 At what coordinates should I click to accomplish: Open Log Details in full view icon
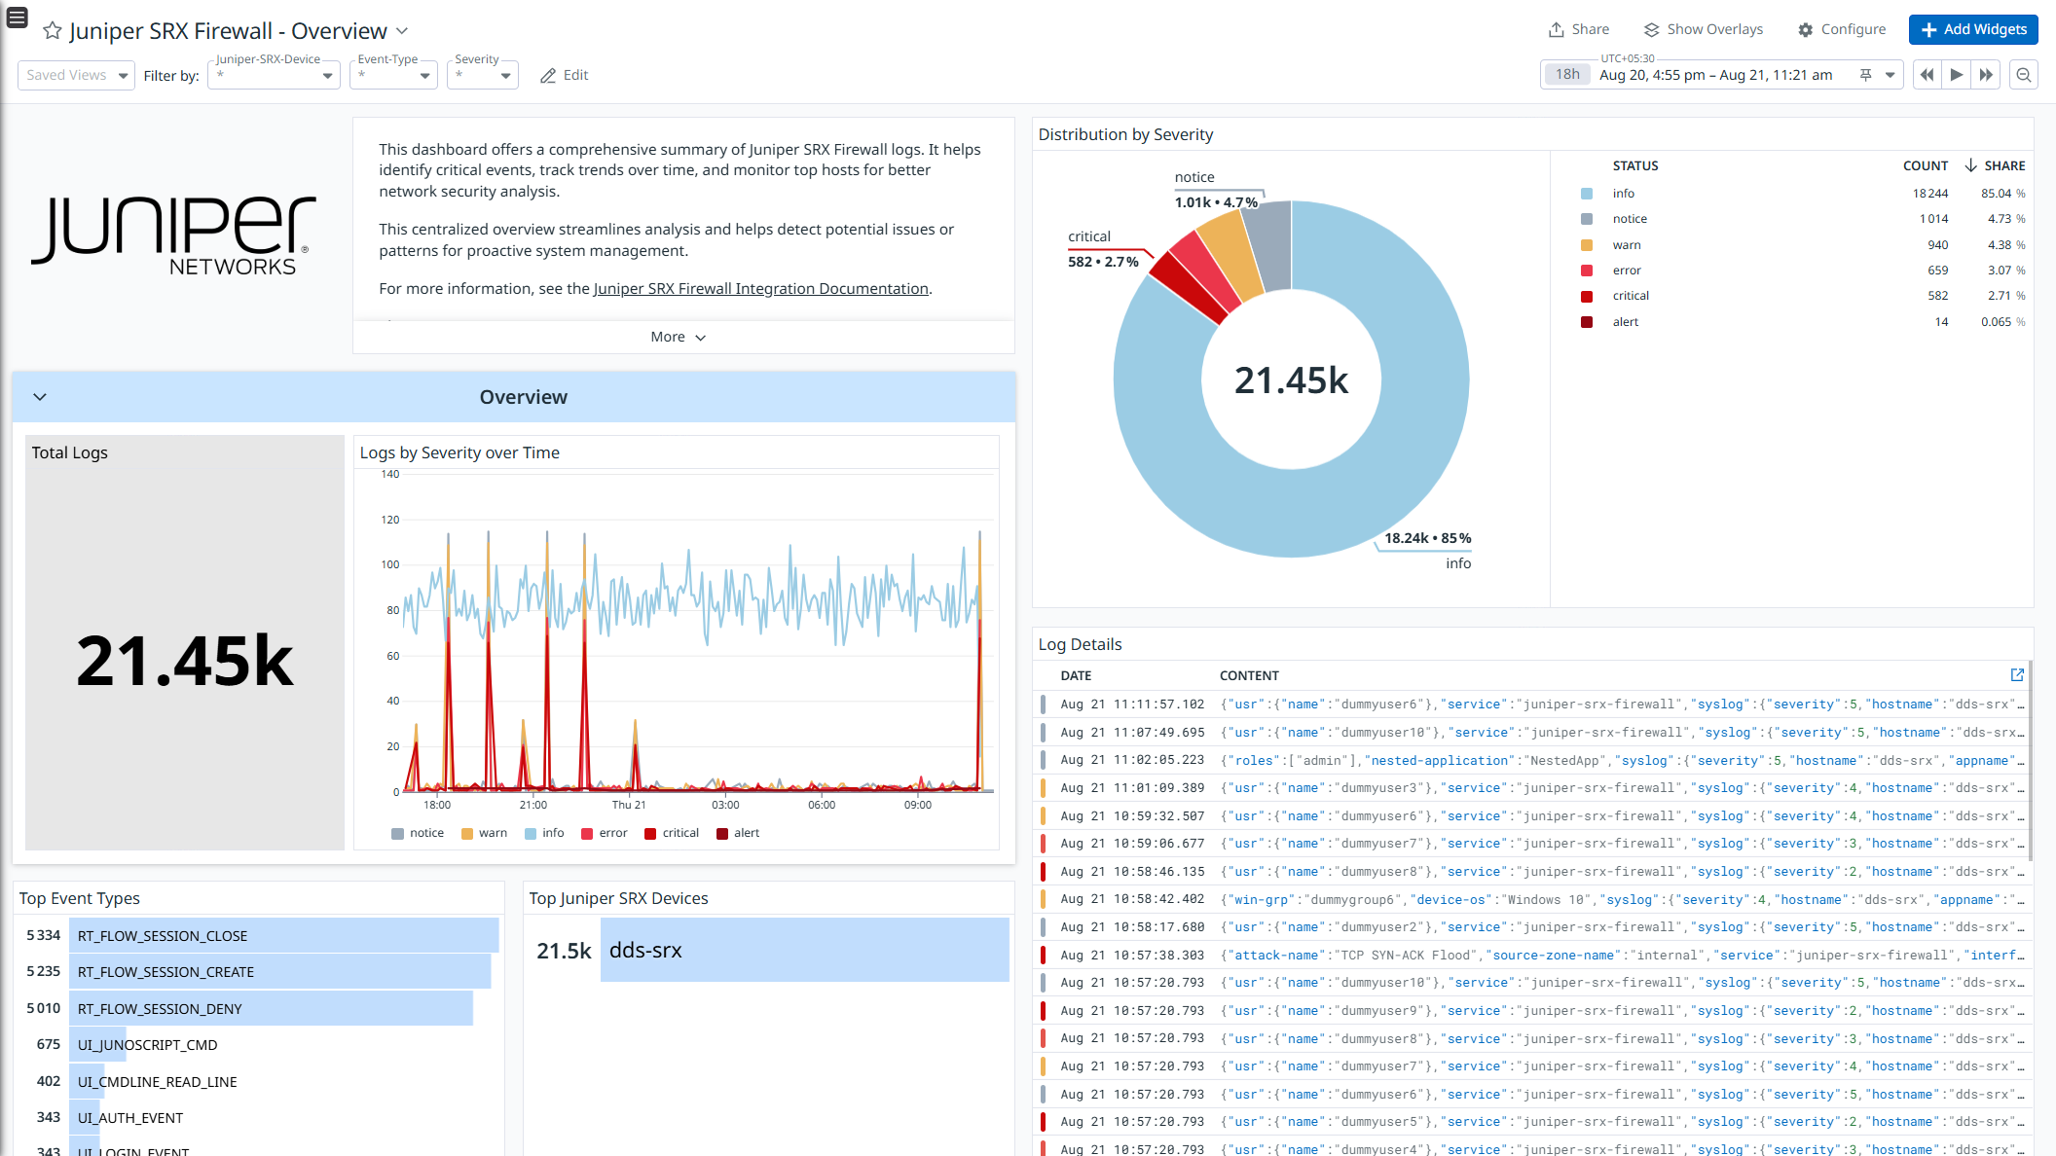point(2017,674)
